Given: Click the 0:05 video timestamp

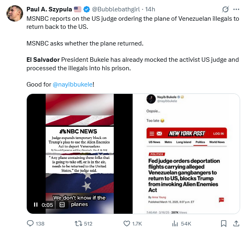Looking at the screenshot, I should coord(47,205).
